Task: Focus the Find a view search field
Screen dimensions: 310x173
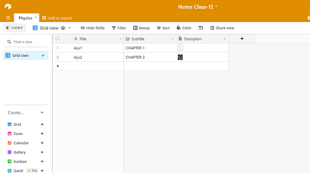Action: [26, 42]
